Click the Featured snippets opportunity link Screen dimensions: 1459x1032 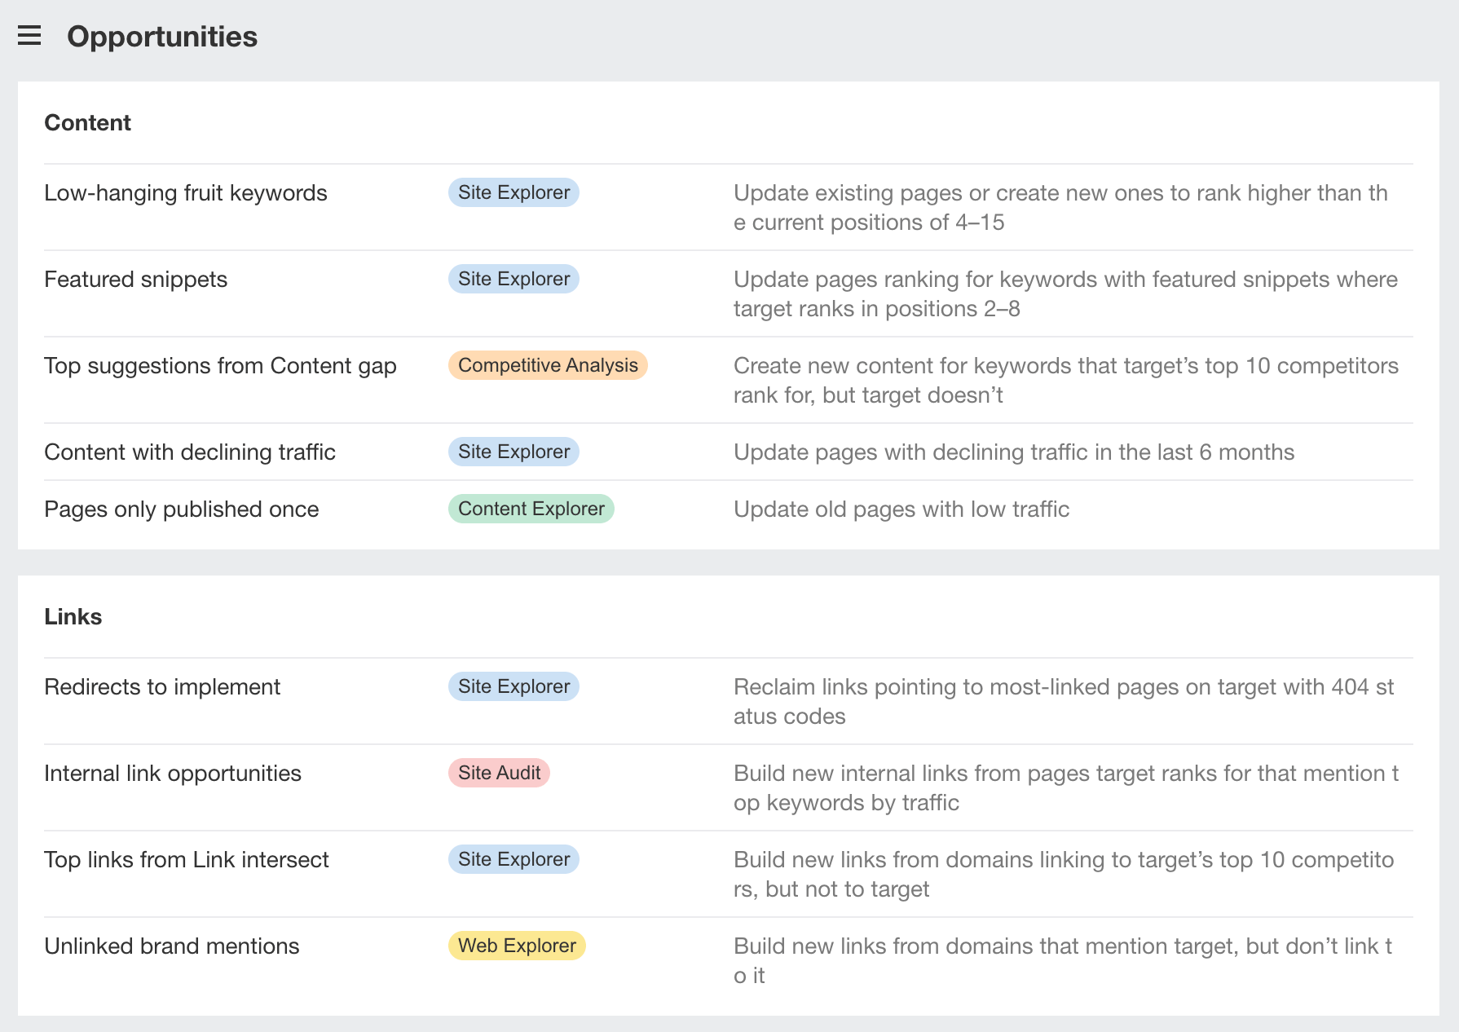[x=136, y=280]
